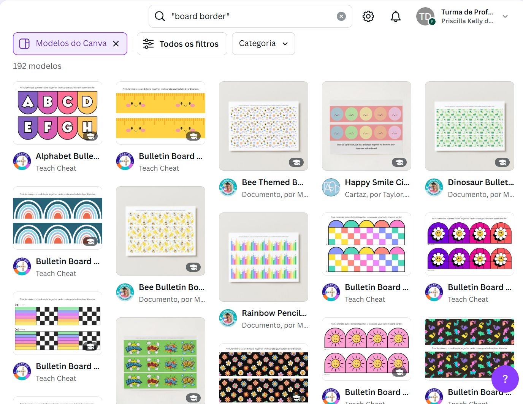The height and width of the screenshot is (404, 523).
Task: Click the Happy Smile Ci... title
Action: [x=377, y=182]
